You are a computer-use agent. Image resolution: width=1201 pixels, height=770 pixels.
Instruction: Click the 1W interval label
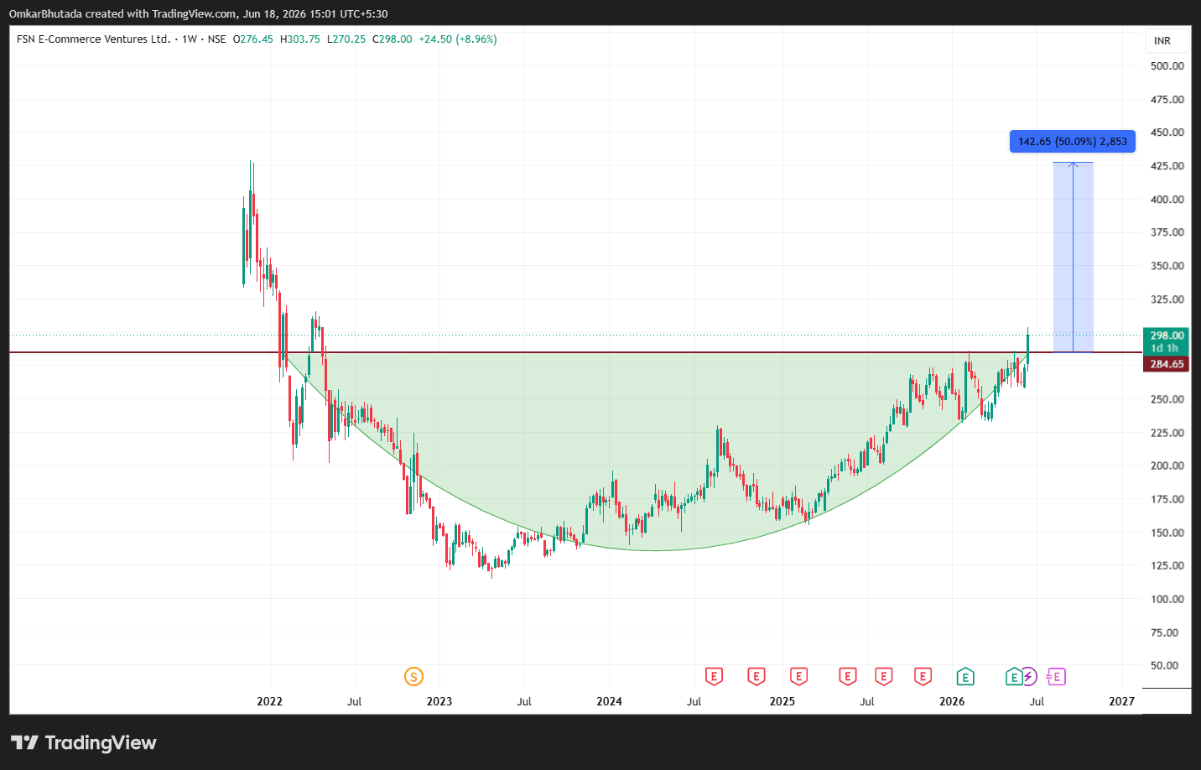[x=190, y=39]
